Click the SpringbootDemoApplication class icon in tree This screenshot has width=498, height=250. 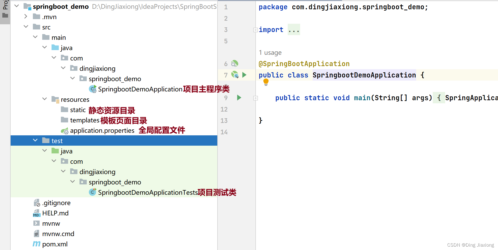(93, 89)
